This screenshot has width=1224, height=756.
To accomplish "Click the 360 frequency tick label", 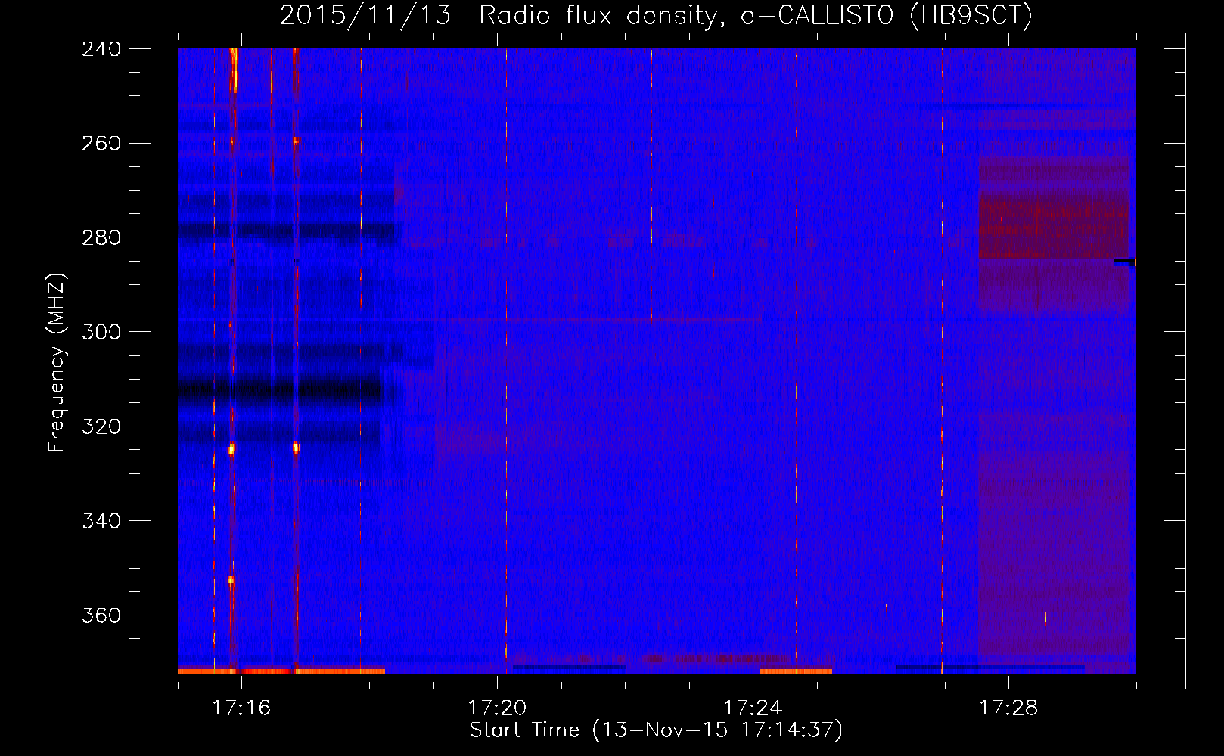I will click(101, 616).
